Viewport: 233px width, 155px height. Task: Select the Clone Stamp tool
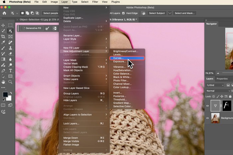10,48
